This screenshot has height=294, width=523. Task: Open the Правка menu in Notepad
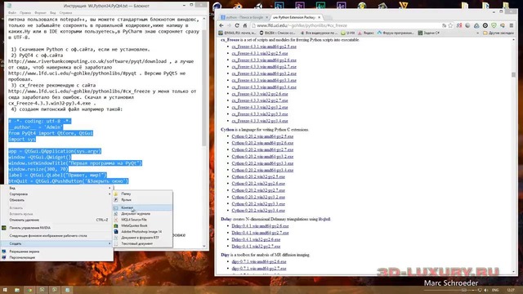tap(25, 13)
